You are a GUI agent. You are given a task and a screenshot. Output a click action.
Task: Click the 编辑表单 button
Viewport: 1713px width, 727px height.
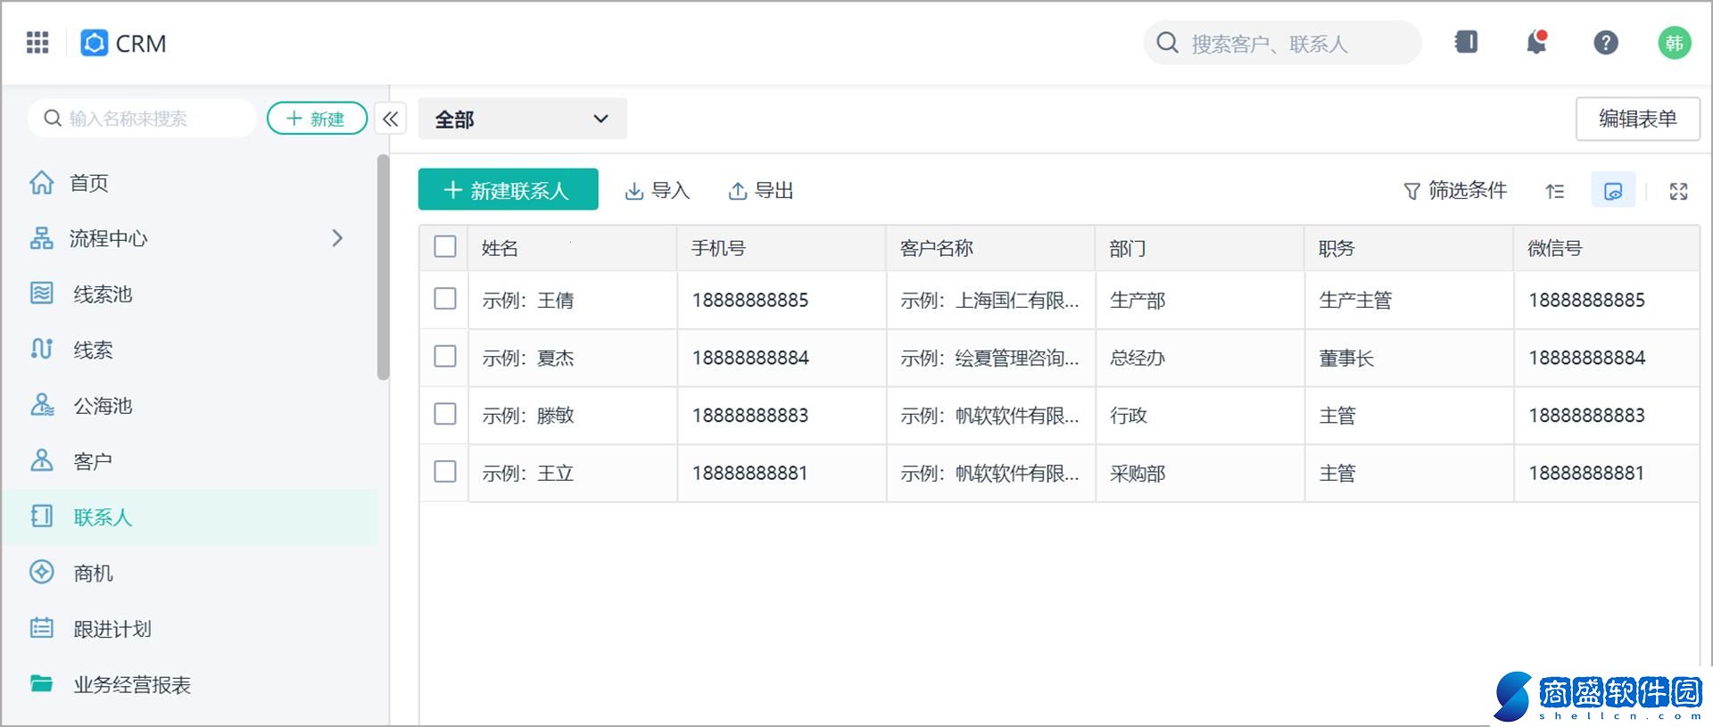(1637, 119)
